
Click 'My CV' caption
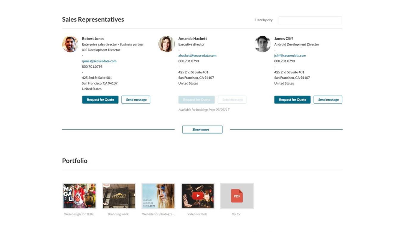coord(236,214)
